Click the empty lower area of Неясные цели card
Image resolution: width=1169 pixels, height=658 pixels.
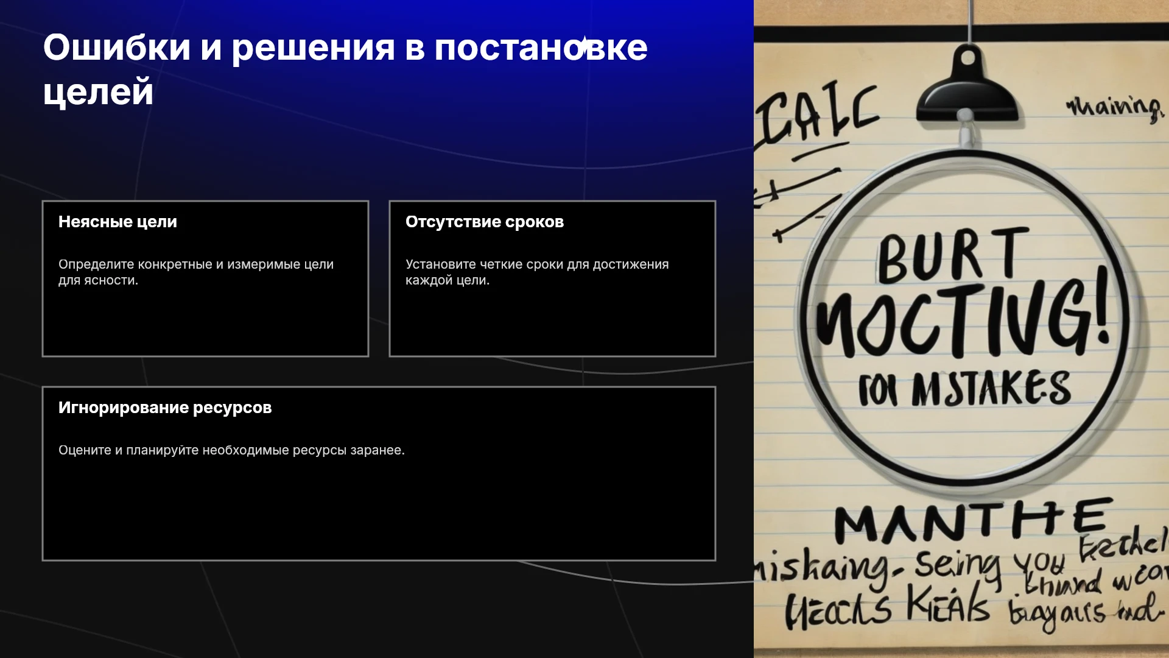point(205,323)
